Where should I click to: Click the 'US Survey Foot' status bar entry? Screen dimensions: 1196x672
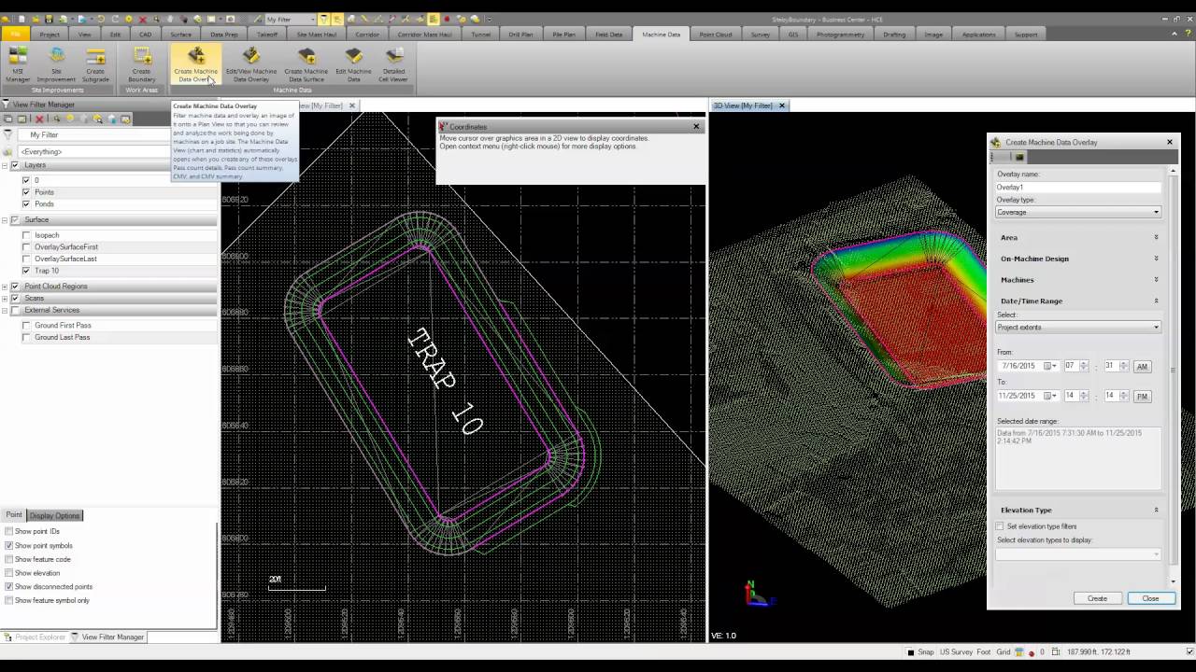click(x=965, y=652)
